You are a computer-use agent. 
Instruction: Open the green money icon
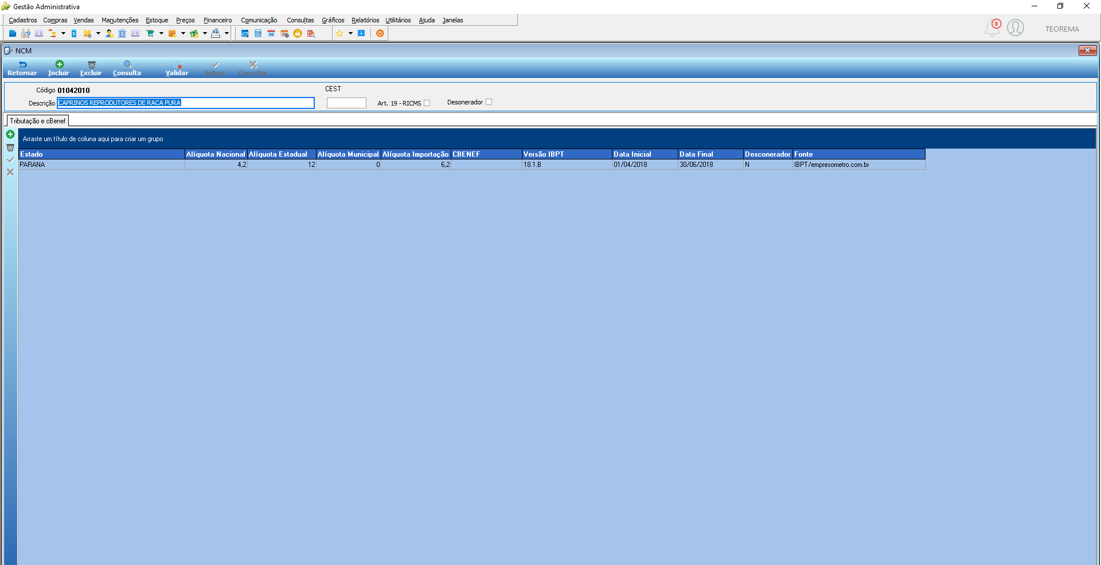[194, 33]
